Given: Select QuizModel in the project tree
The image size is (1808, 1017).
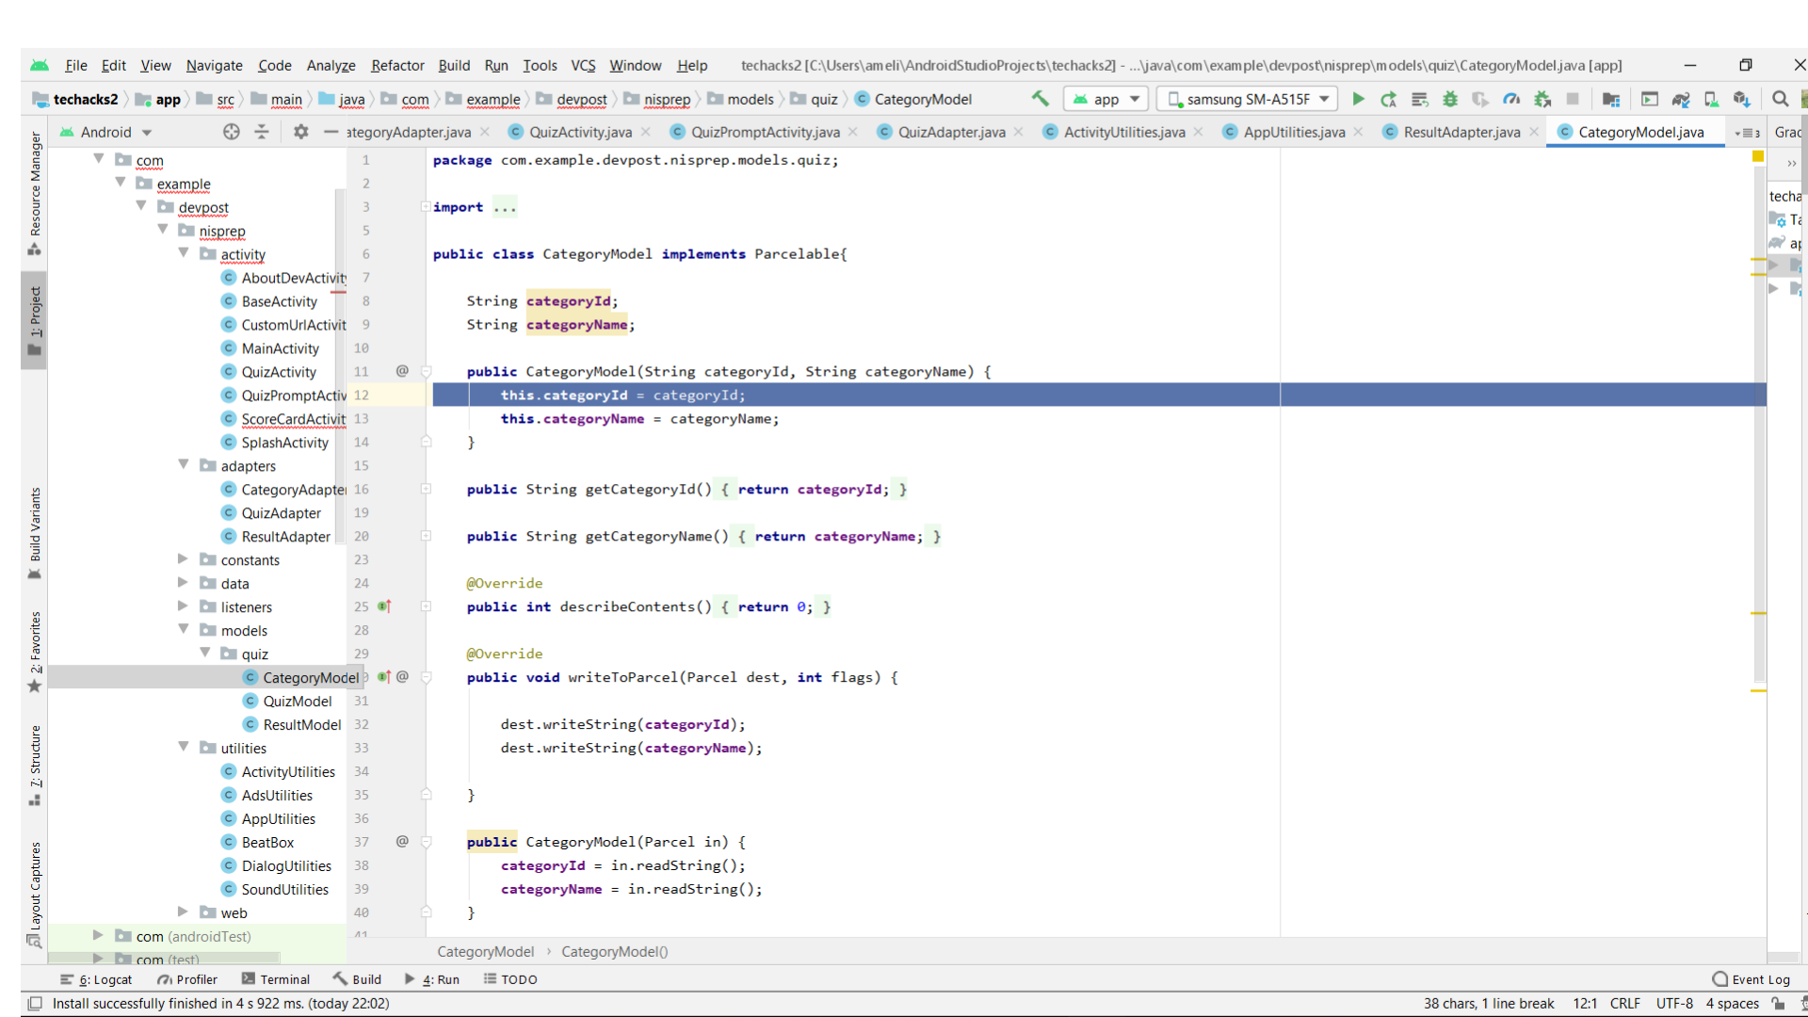Looking at the screenshot, I should coord(297,701).
